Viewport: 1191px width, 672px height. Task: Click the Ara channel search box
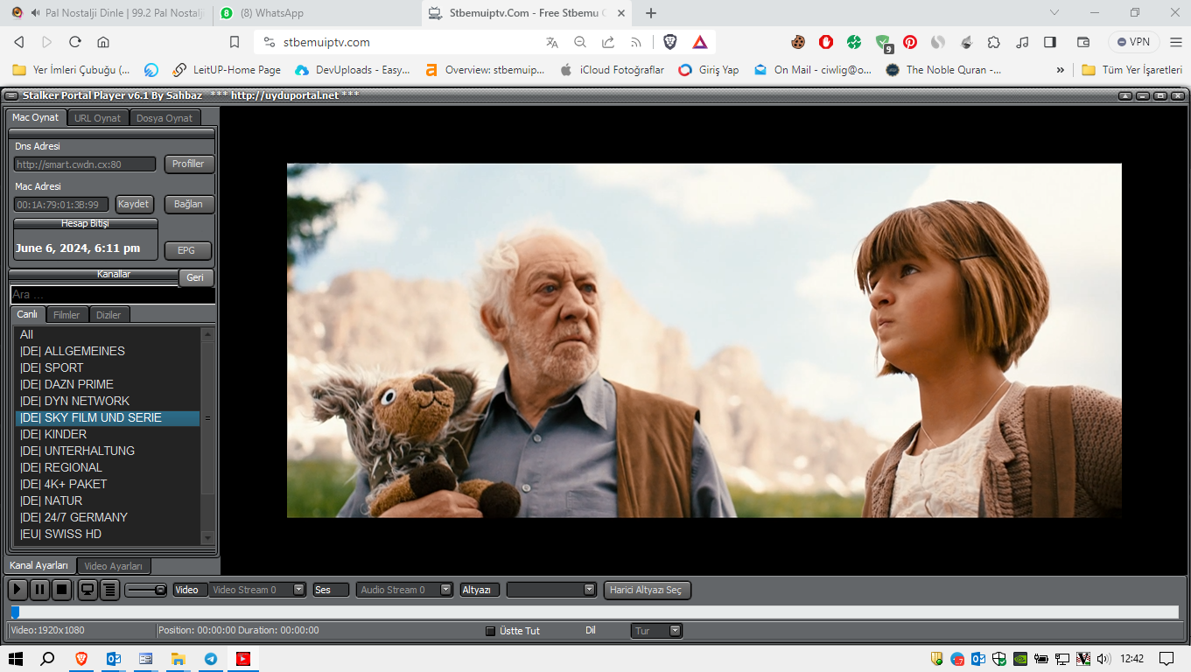tap(112, 295)
